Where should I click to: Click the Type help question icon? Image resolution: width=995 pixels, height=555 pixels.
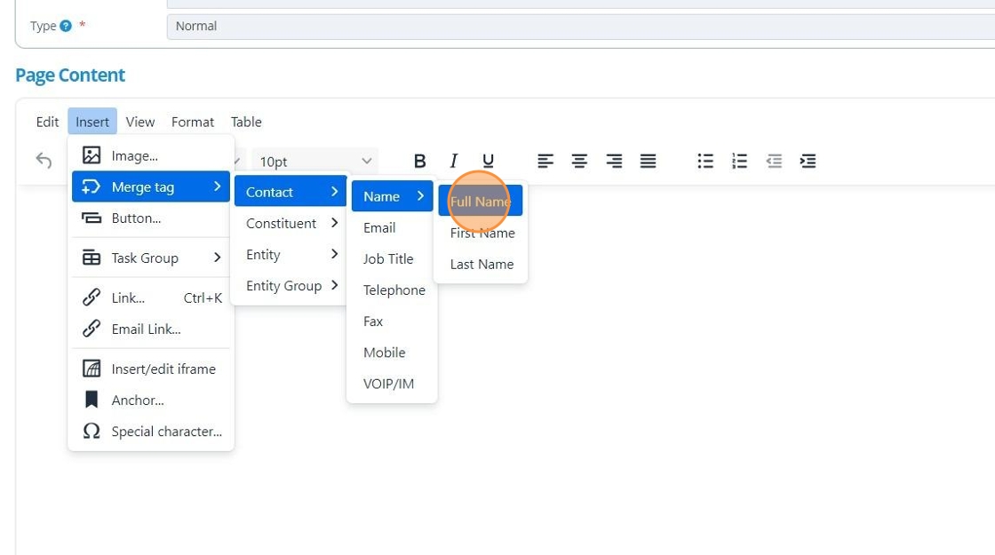point(66,26)
